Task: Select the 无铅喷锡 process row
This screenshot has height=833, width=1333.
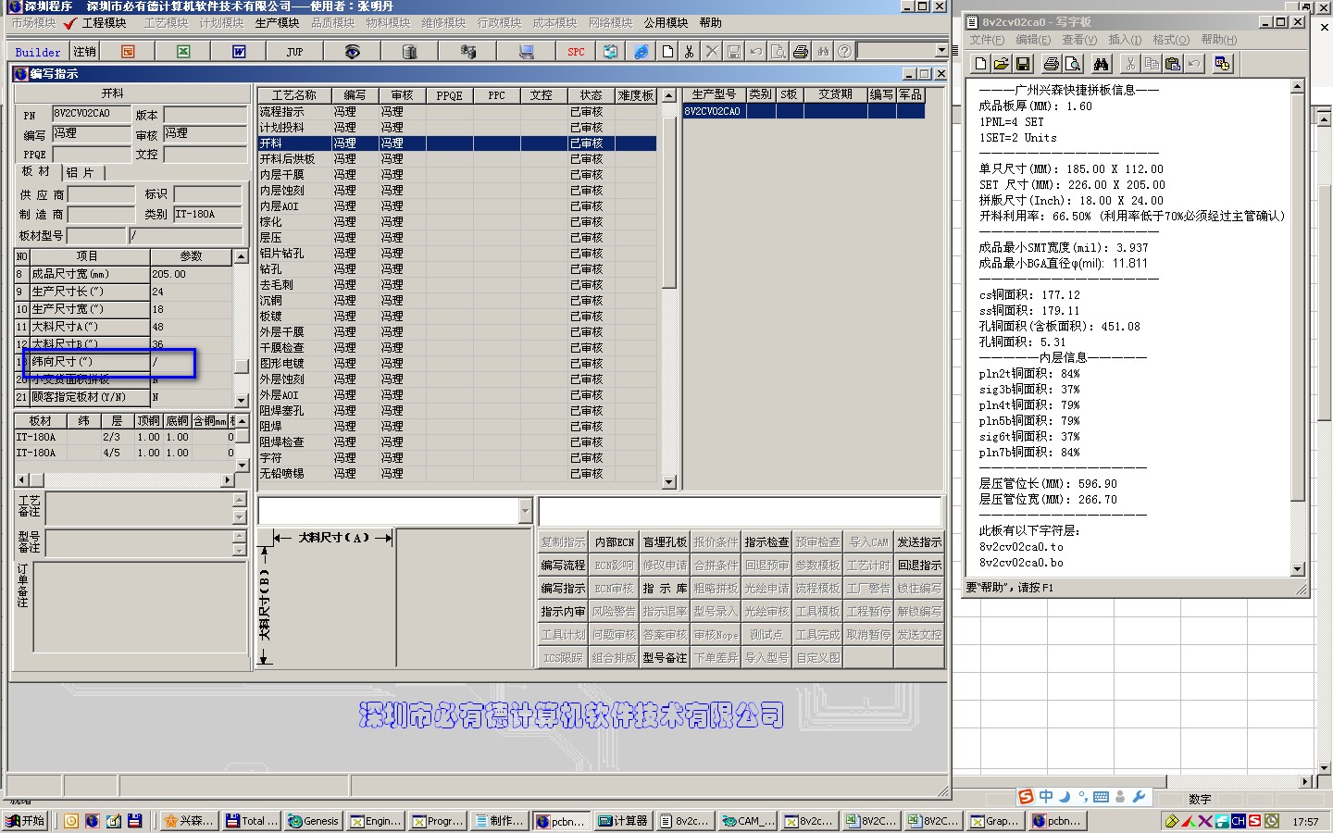Action: tap(457, 473)
